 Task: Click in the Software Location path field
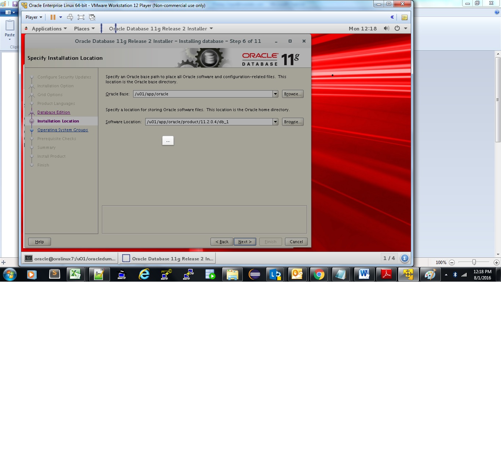[208, 122]
